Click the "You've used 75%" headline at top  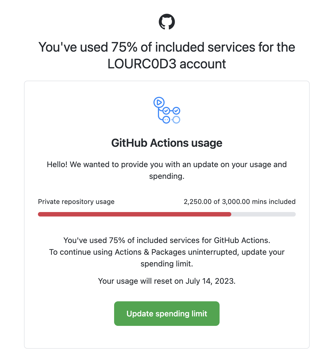tap(167, 47)
